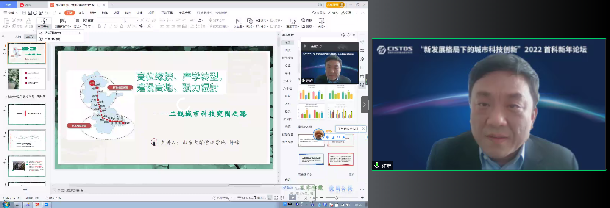The width and height of the screenshot is (610, 208).
Task: Click the settings gear in materials panel
Action: click(343, 35)
